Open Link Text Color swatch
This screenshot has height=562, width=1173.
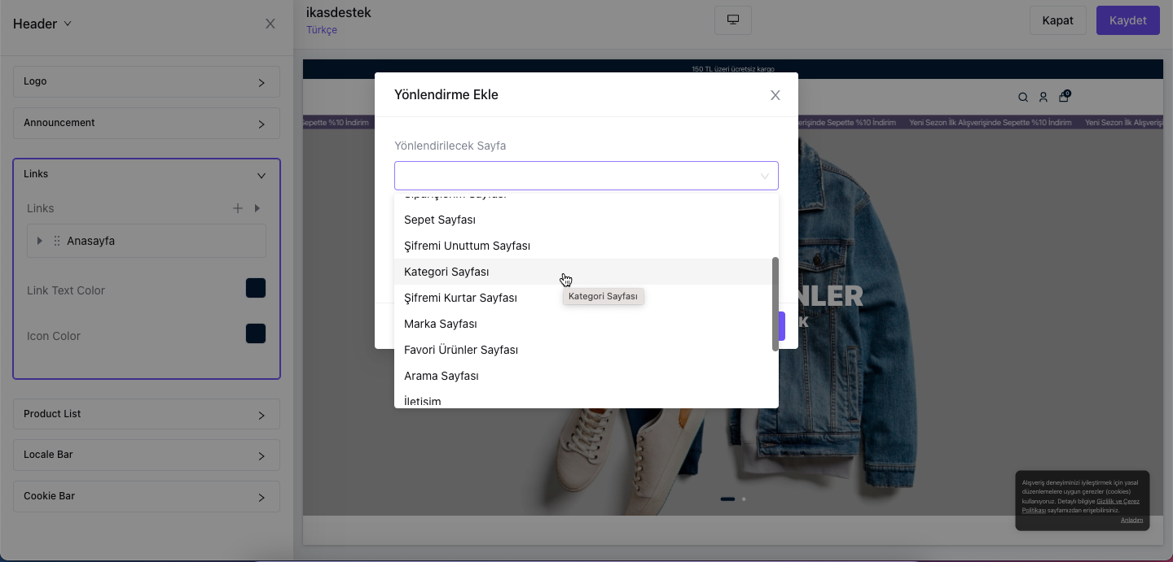pyautogui.click(x=256, y=289)
